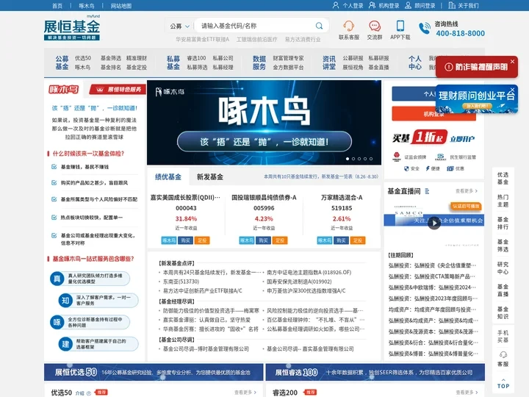Click the 知 circle badge
This screenshot has height=397, width=529.
[x=65, y=301]
